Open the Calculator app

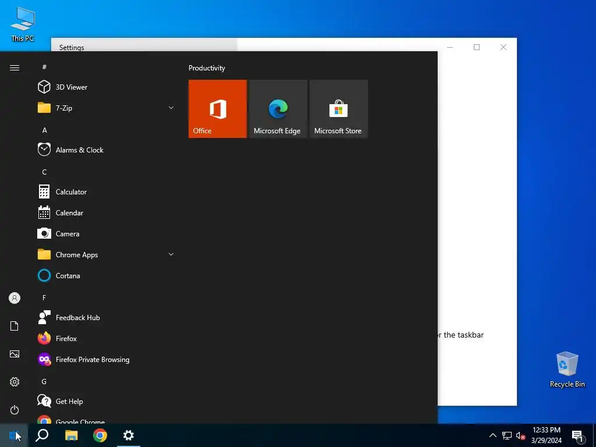click(x=107, y=192)
